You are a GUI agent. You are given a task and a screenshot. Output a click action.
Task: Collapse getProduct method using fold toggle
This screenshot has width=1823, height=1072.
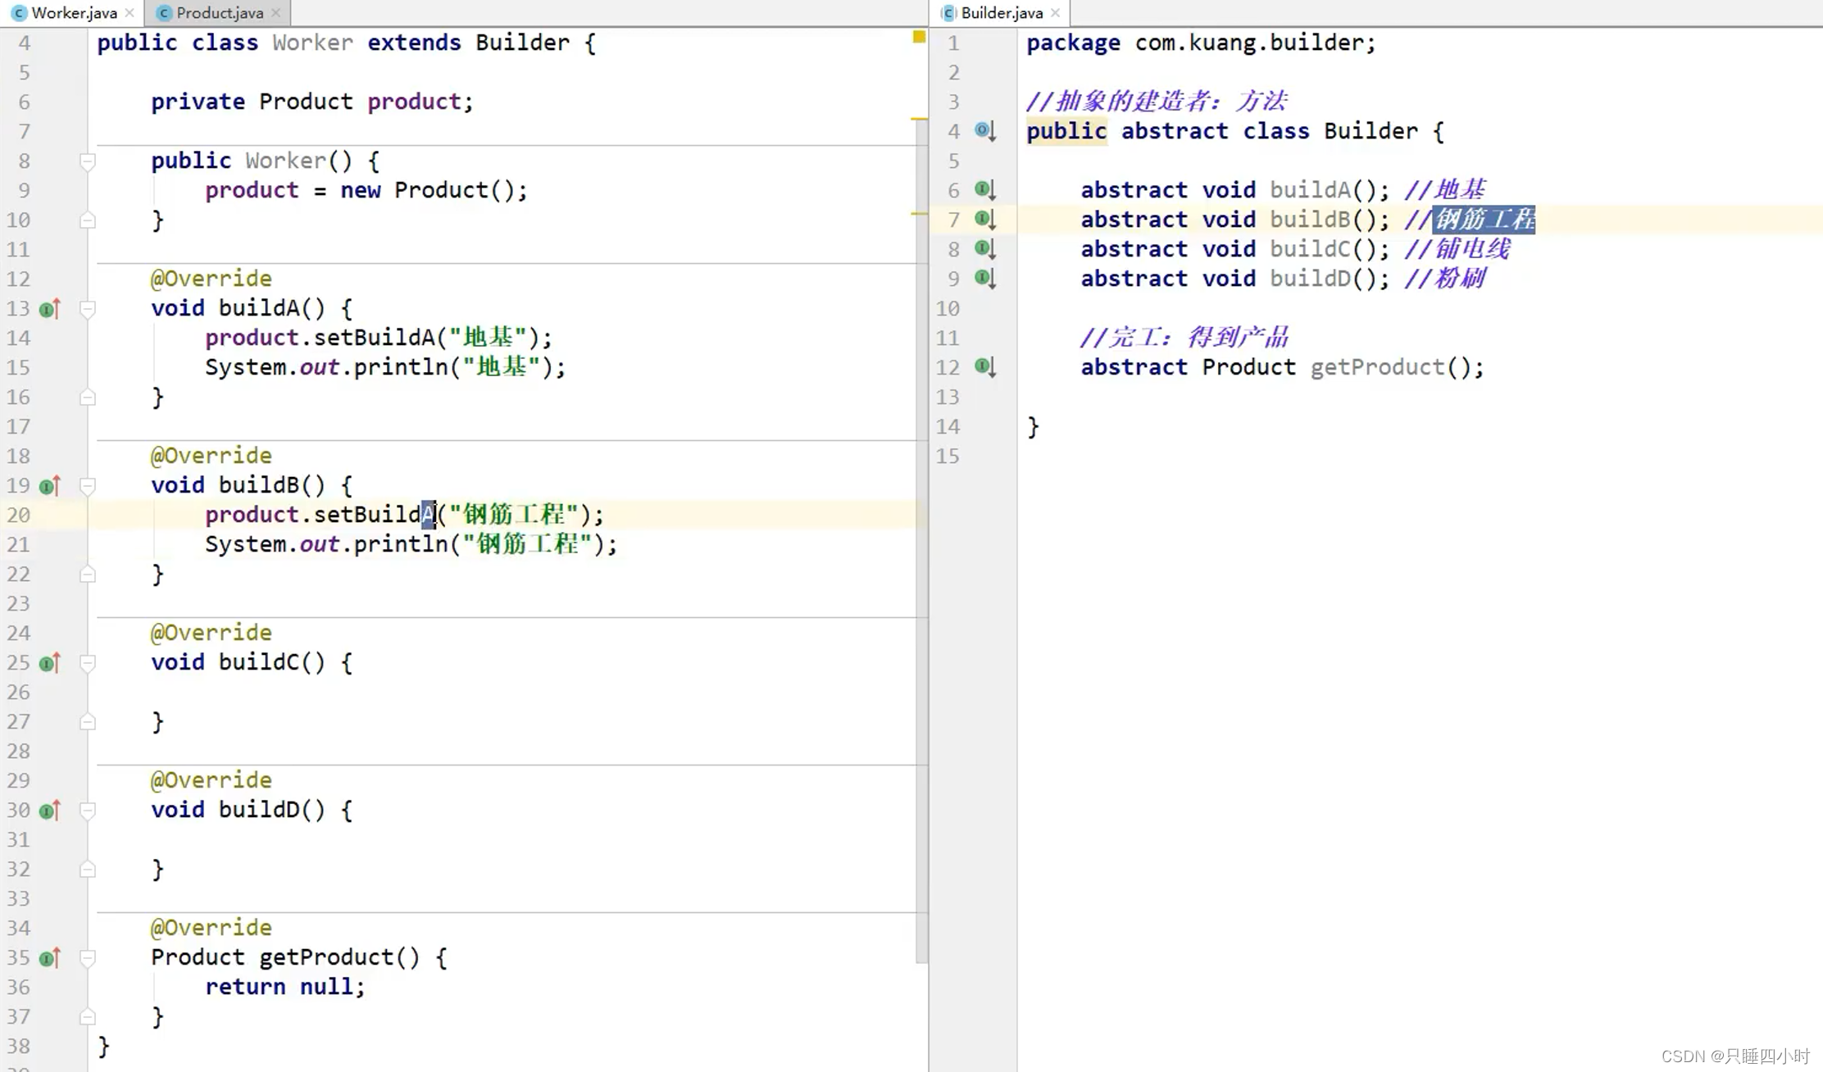pyautogui.click(x=88, y=958)
